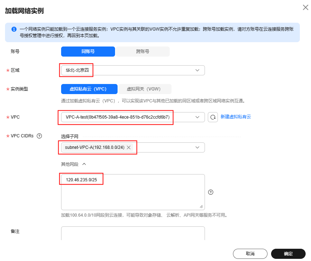Click the 100.64.0.0/10 warning hint text

click(145, 215)
